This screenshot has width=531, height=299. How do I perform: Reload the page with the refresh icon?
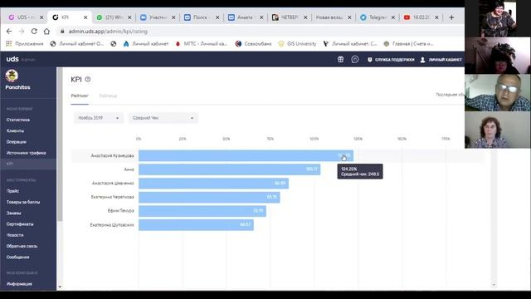tap(34, 32)
